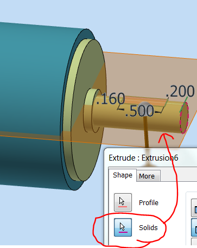Click the Profile label text
The image size is (197, 248).
[x=149, y=203]
